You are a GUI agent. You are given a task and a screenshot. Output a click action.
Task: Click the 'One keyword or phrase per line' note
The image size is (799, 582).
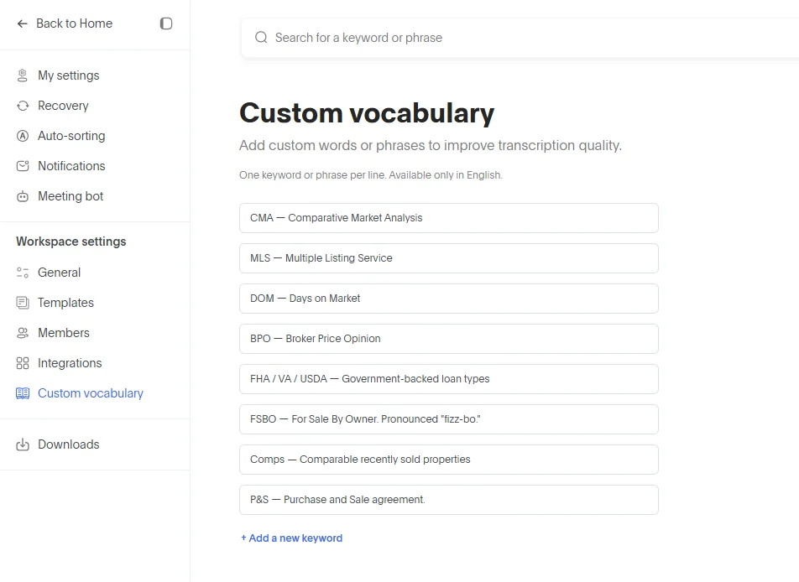click(371, 175)
